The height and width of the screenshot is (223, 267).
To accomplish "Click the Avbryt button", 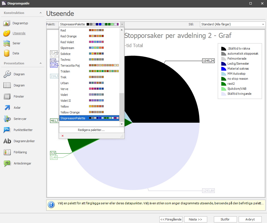I will tap(250, 219).
